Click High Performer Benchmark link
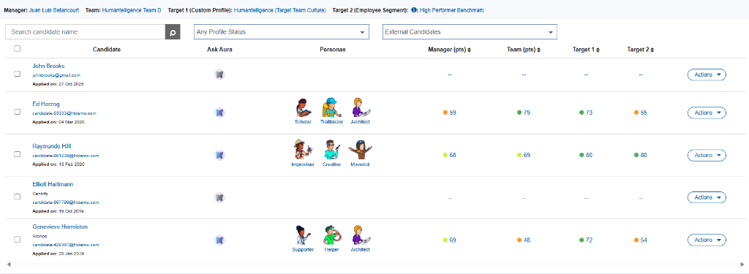The width and height of the screenshot is (749, 274). [x=452, y=9]
